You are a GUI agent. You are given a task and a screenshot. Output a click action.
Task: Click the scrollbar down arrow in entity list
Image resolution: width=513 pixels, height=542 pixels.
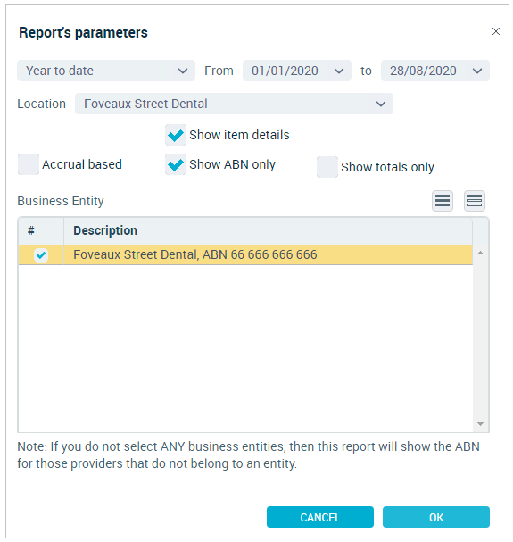coord(480,424)
